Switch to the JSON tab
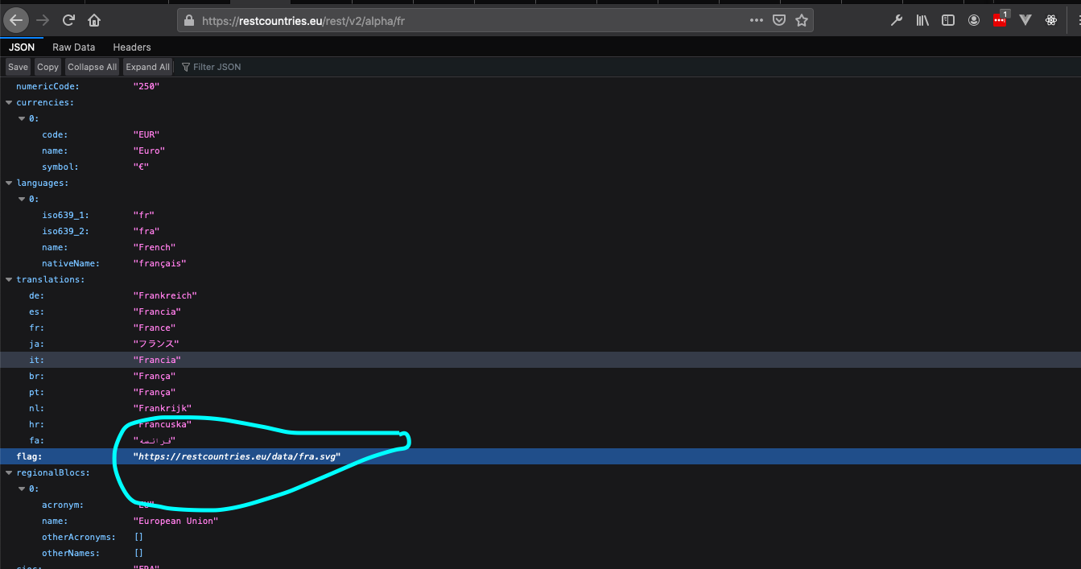 22,47
